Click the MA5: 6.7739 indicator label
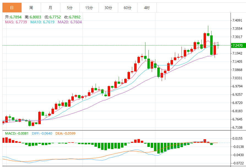246x167 pixels. point(16,22)
